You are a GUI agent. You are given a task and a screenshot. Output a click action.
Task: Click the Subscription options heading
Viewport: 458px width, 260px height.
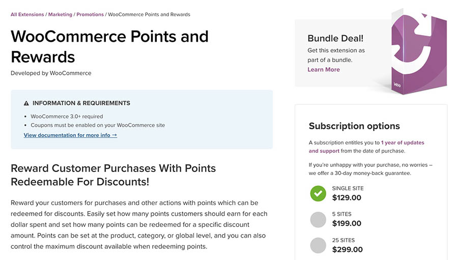354,126
